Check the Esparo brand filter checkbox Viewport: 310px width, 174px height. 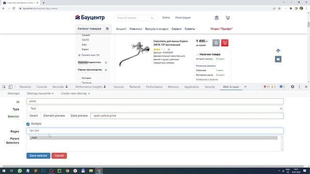click(79, 49)
